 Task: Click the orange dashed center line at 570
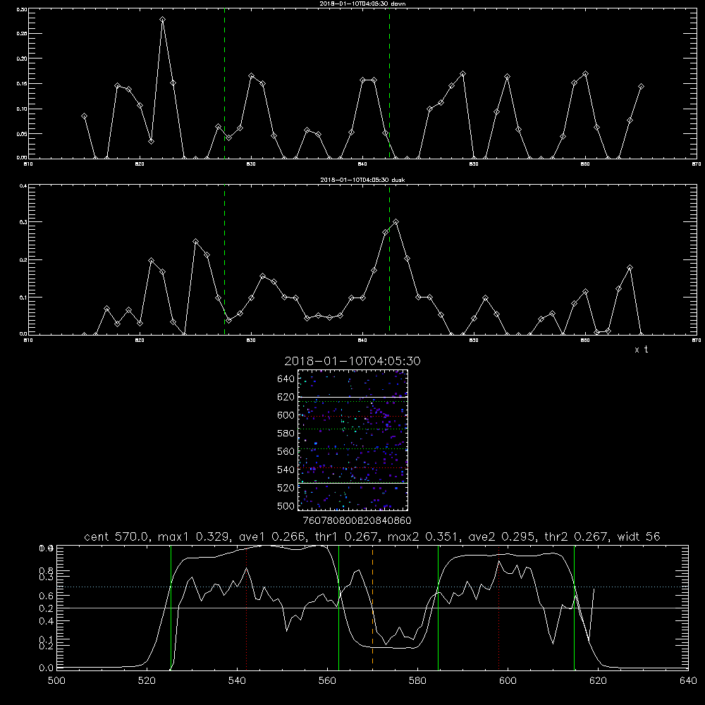(373, 607)
